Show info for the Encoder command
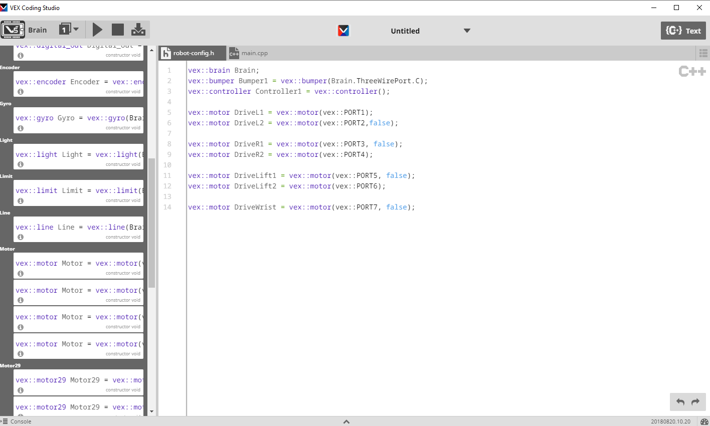 [x=21, y=92]
